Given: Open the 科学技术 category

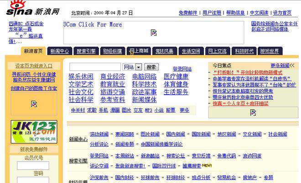Looking at the screenshot, I should pos(145,84).
